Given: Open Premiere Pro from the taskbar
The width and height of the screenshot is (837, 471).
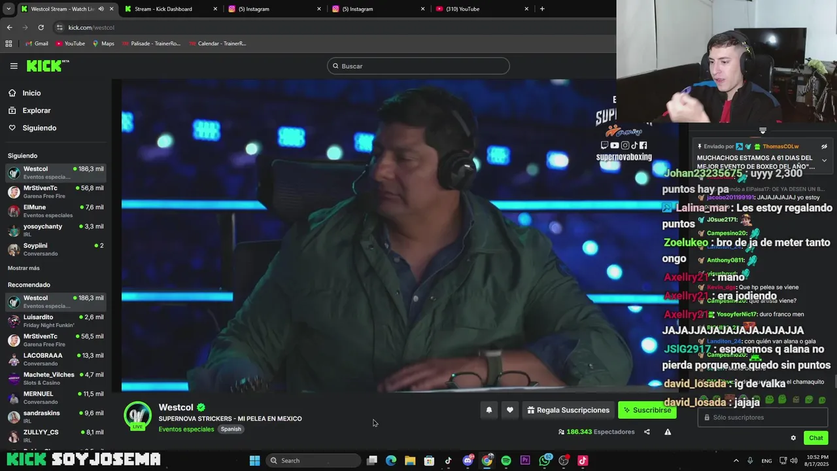Looking at the screenshot, I should click(525, 461).
